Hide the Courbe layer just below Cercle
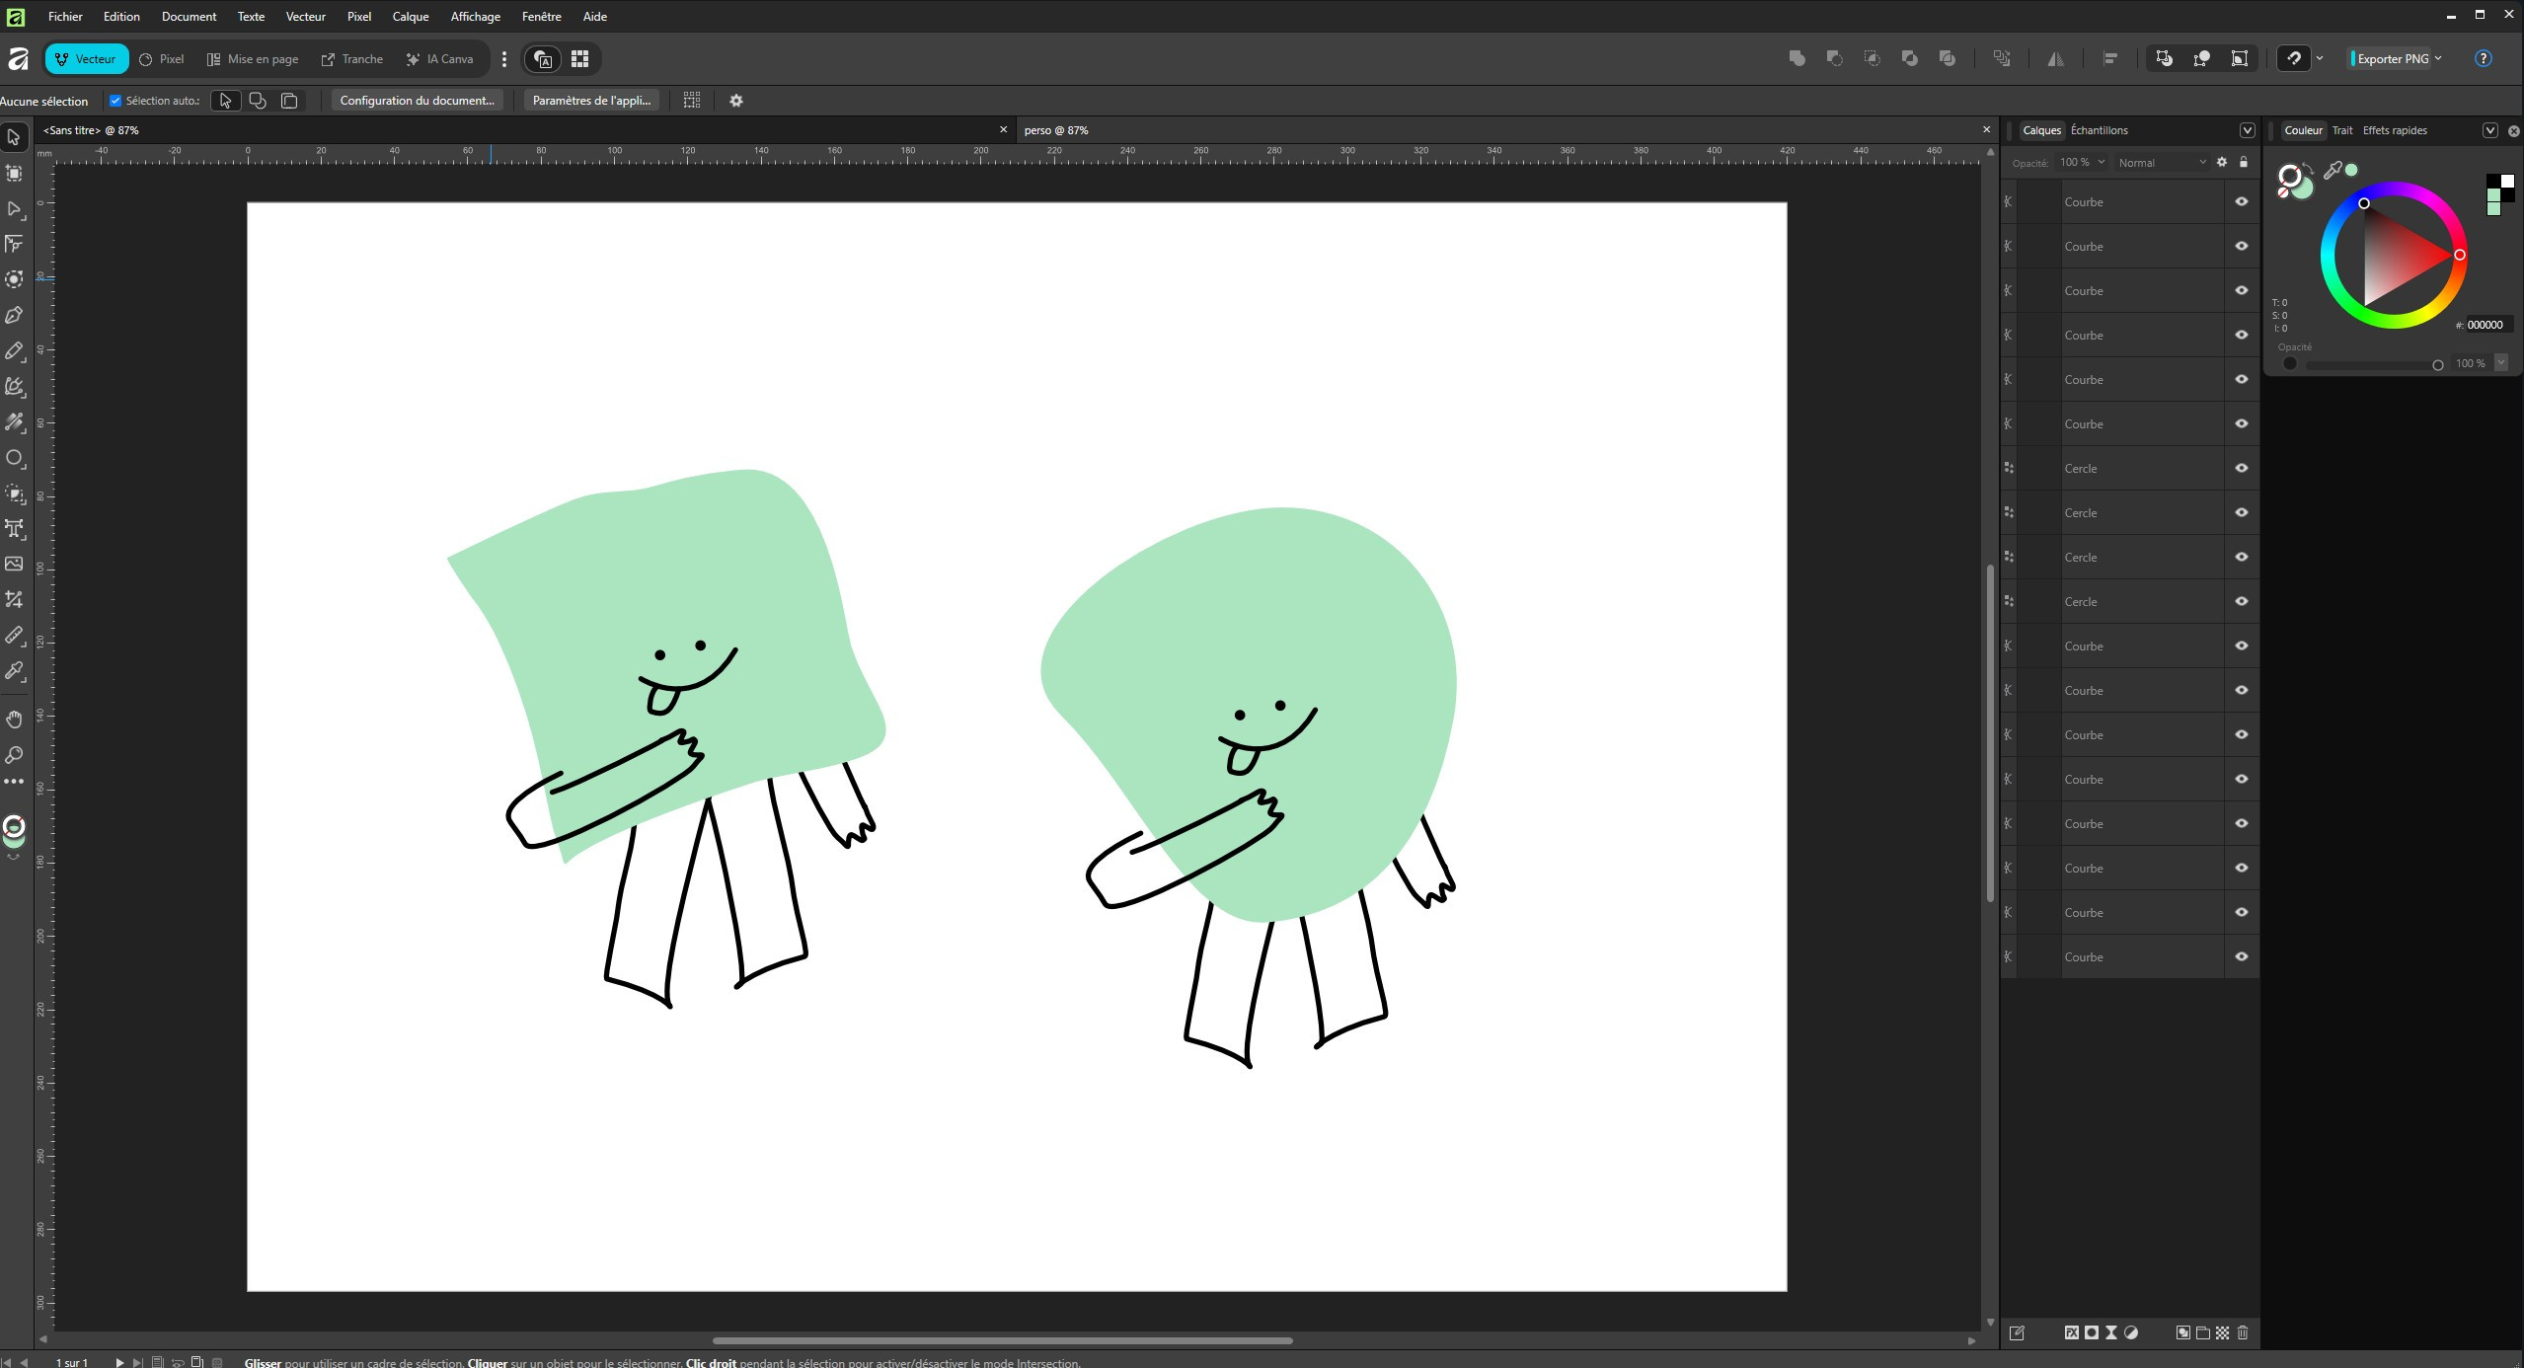 [x=2242, y=646]
